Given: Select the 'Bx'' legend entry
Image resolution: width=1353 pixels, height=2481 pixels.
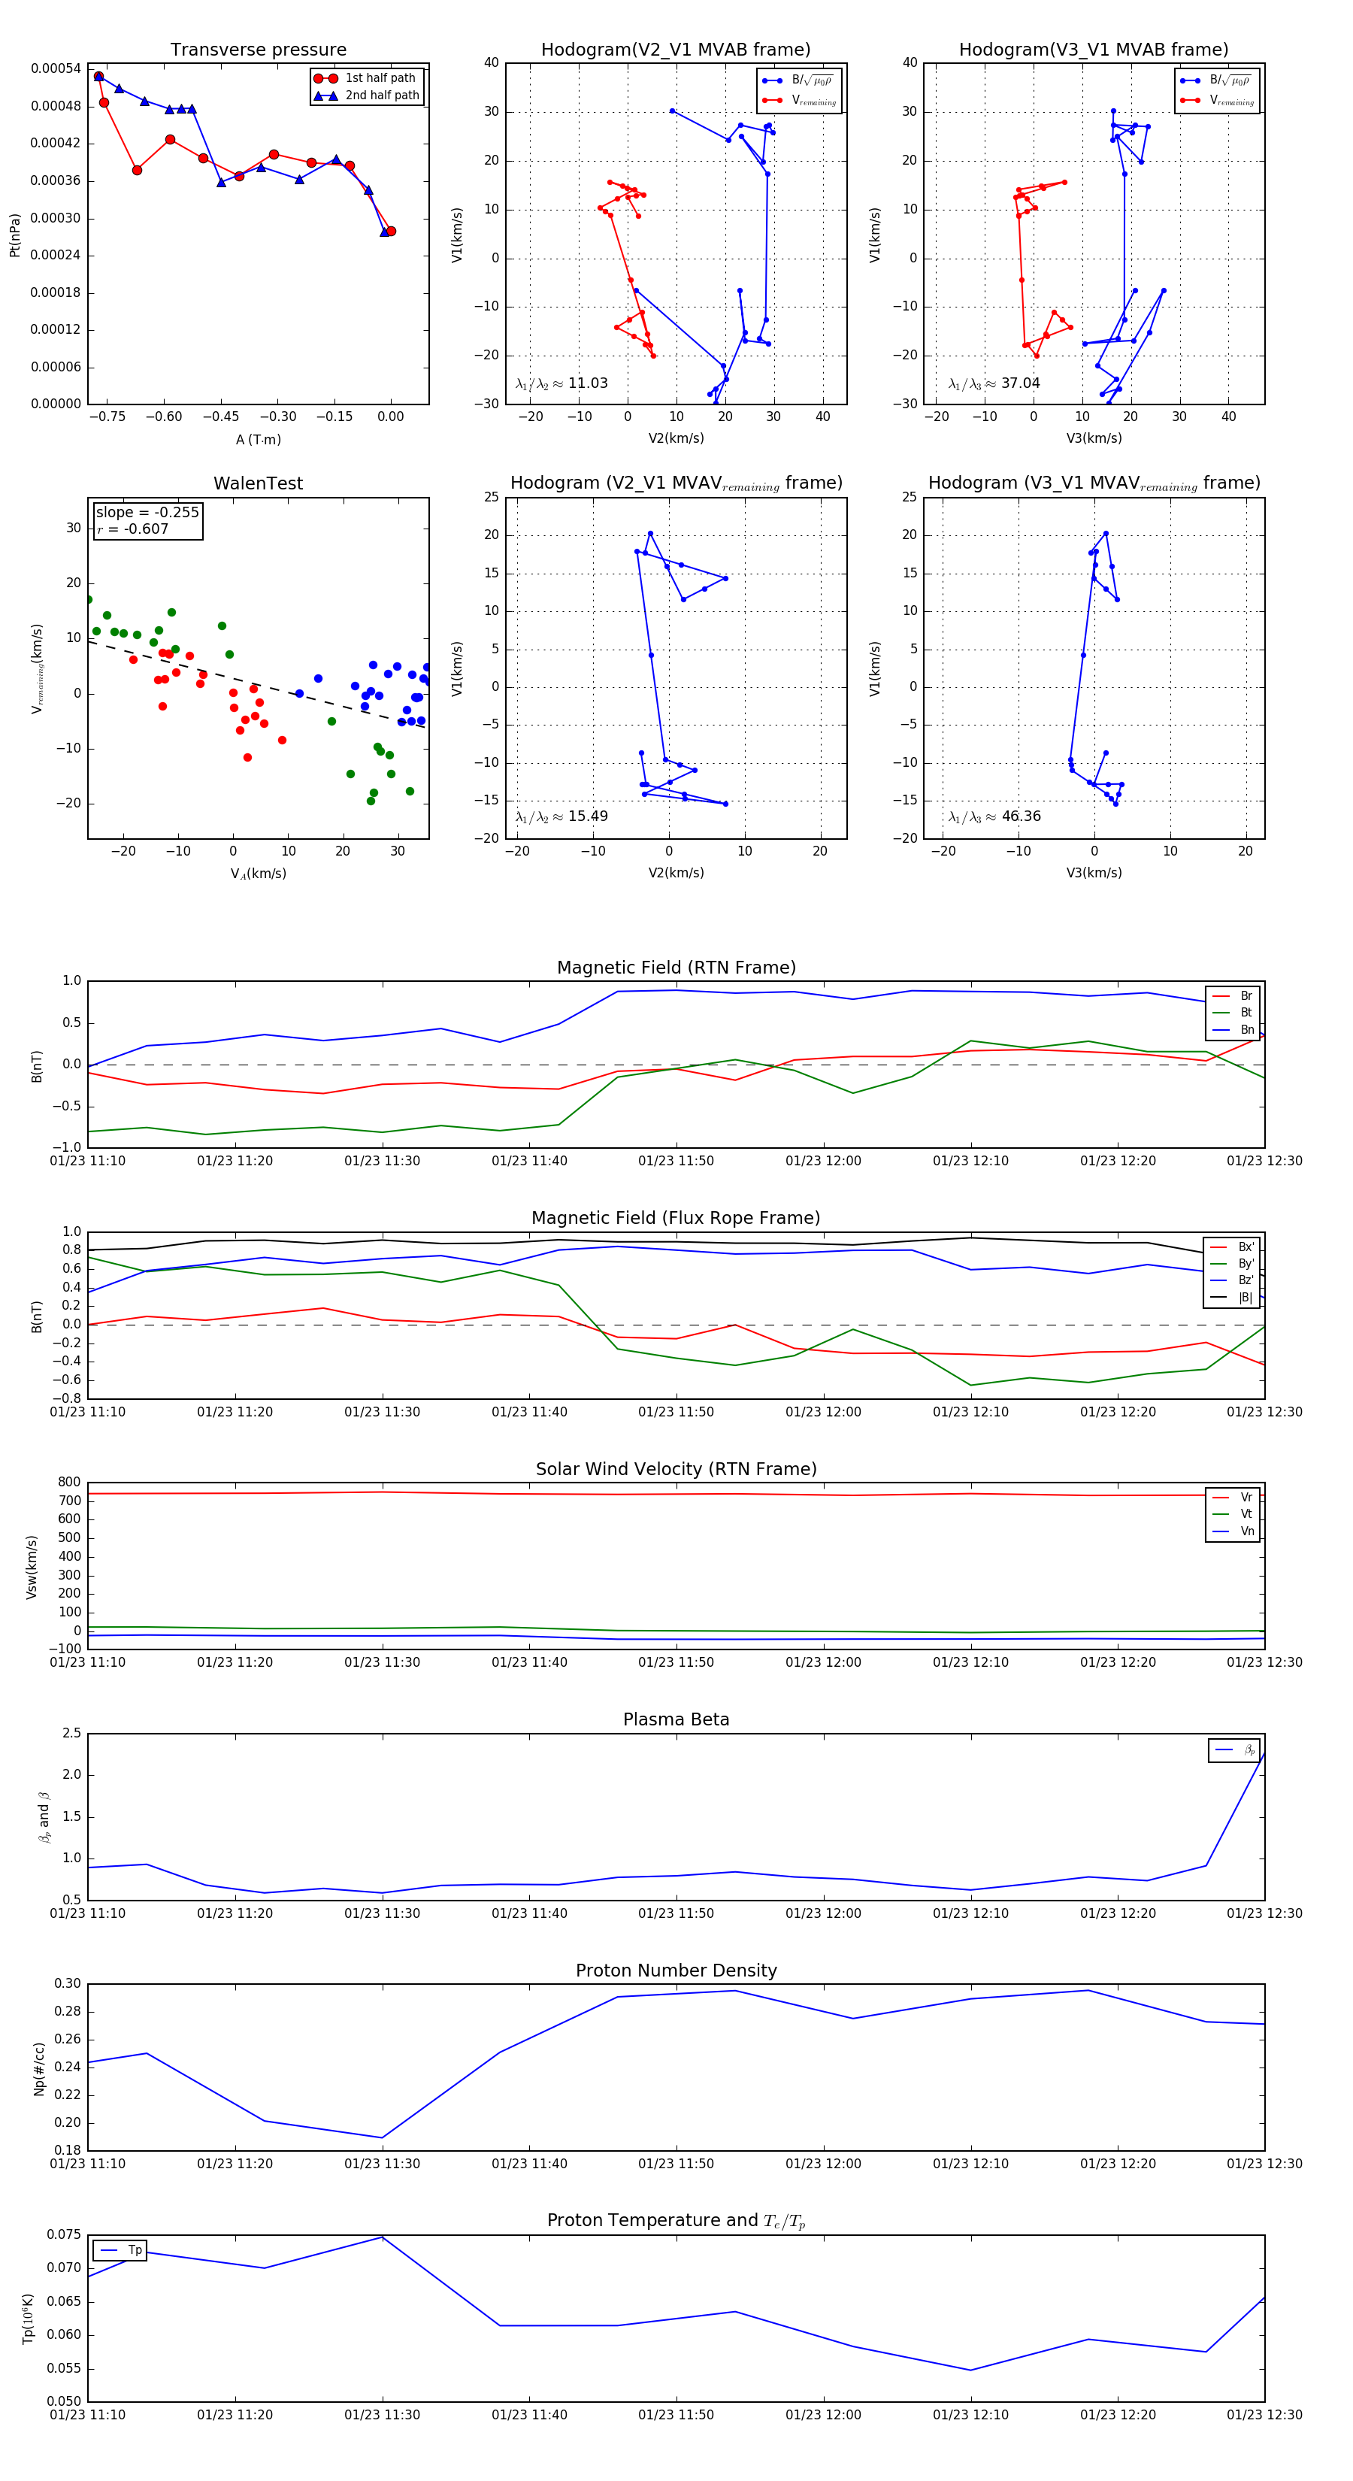Looking at the screenshot, I should tap(1232, 1247).
